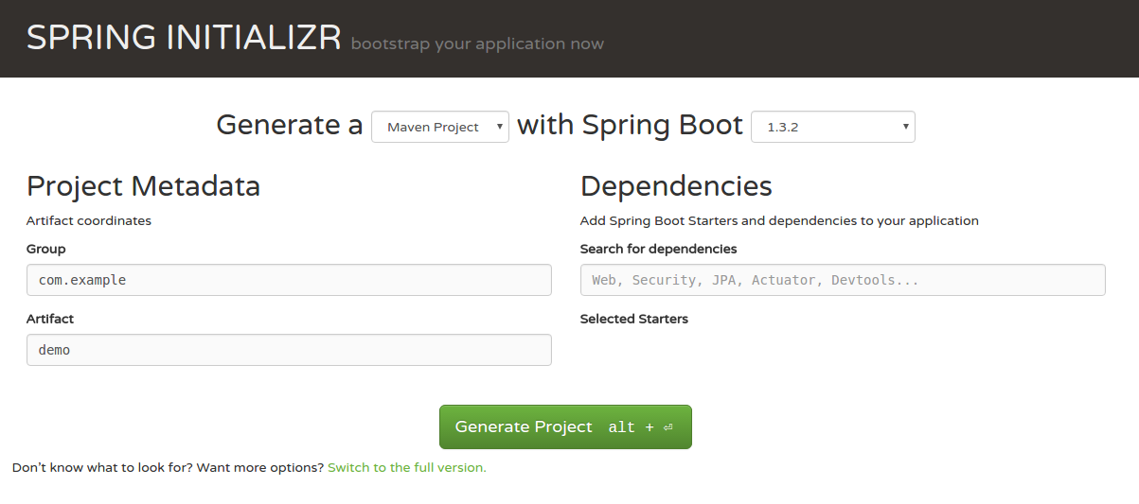Click the 'Add Spring Boot Starters' description text
This screenshot has width=1139, height=504.
pyautogui.click(x=779, y=220)
